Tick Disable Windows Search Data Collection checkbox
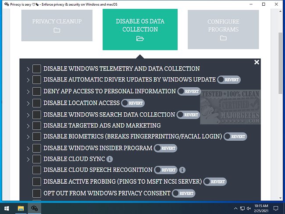Screen dimensions: 285x214 point(37,114)
